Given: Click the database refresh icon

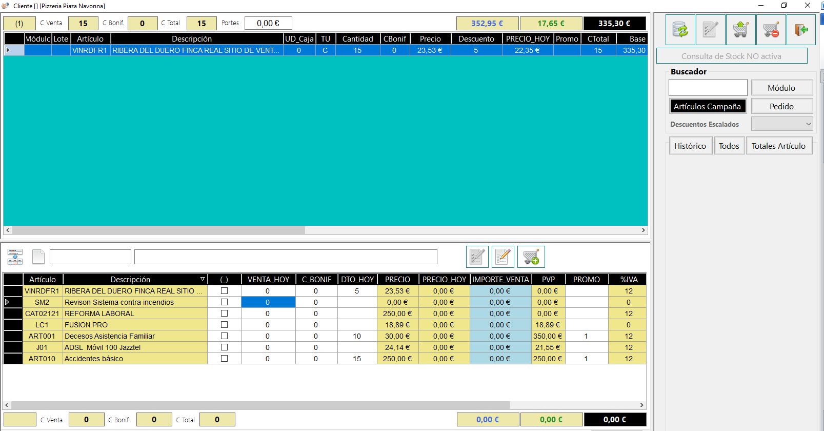Looking at the screenshot, I should pos(680,30).
